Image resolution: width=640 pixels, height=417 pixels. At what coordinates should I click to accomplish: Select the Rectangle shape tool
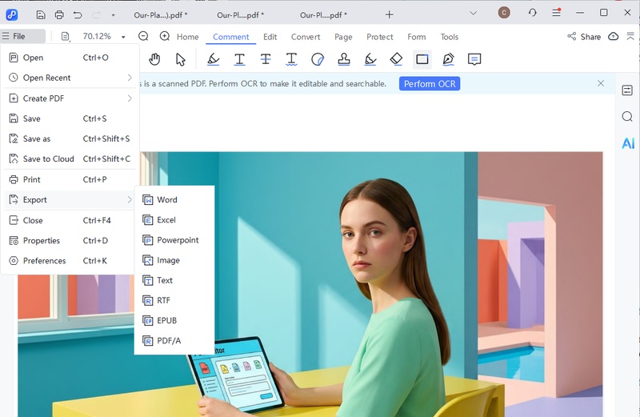click(422, 59)
